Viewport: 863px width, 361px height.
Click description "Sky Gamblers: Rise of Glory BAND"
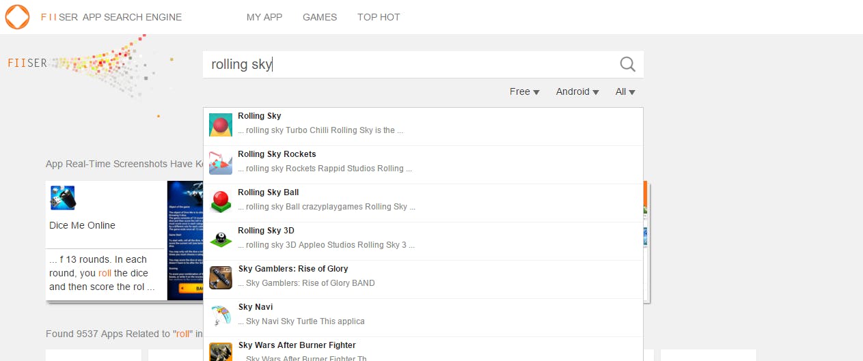306,283
